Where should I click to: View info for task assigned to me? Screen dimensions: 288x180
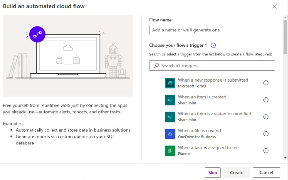[x=266, y=150]
